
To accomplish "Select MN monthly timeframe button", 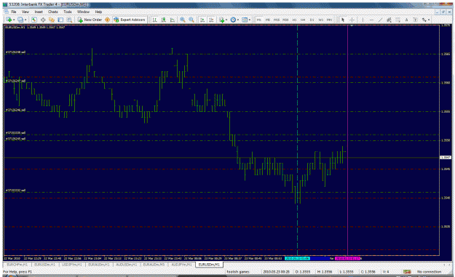I will click(x=329, y=20).
